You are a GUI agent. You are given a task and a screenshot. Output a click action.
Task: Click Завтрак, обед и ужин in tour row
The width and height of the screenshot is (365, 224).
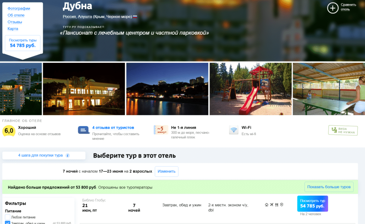[x=181, y=205]
